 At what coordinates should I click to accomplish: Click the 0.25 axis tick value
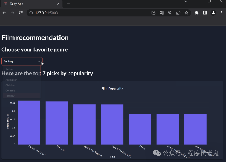pyautogui.click(x=13, y=103)
